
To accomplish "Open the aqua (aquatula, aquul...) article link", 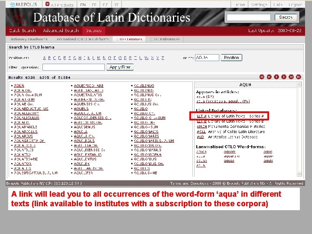I will click(223, 101).
